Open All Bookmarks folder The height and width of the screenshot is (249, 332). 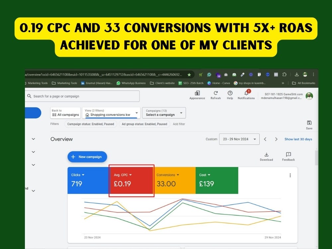click(x=304, y=83)
